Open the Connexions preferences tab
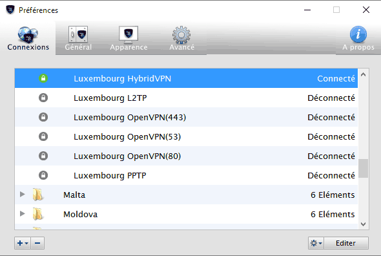Image resolution: width=381 pixels, height=256 pixels. pos(28,38)
